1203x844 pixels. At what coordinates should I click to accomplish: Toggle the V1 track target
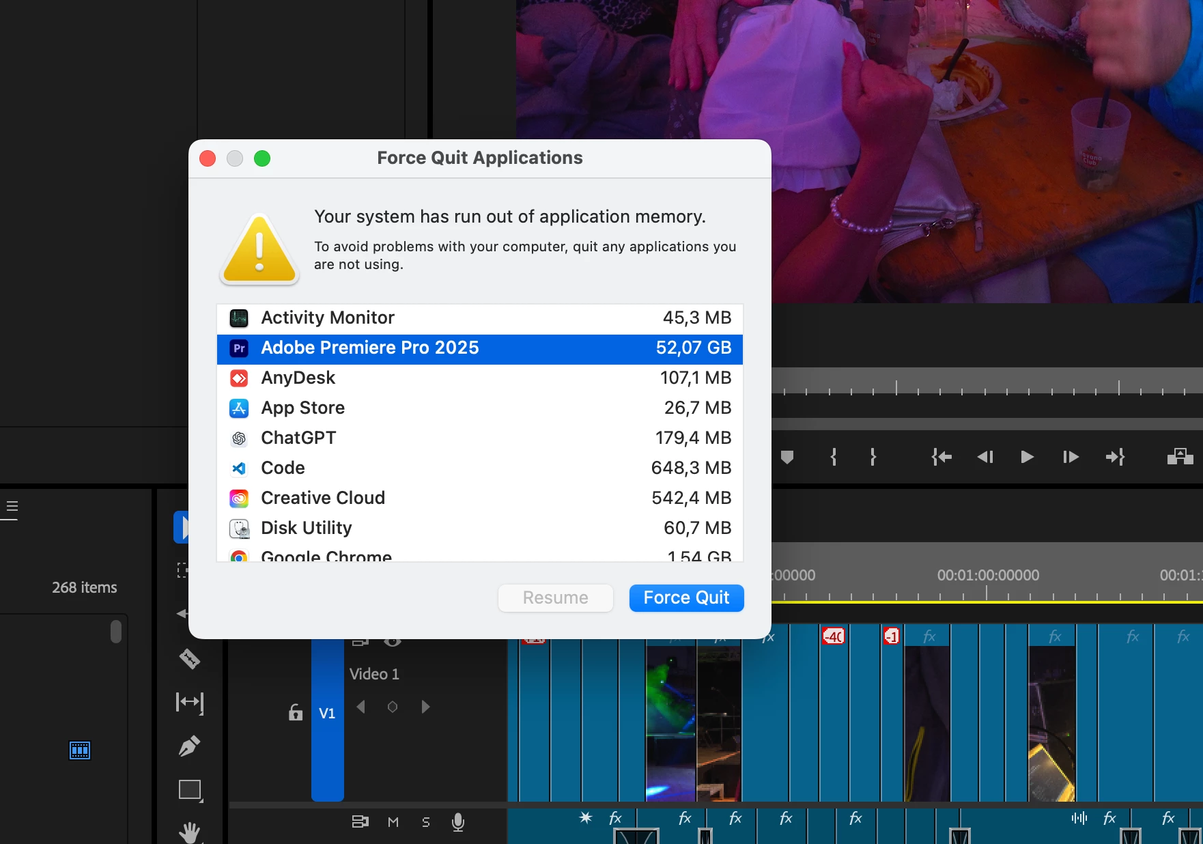(x=327, y=714)
